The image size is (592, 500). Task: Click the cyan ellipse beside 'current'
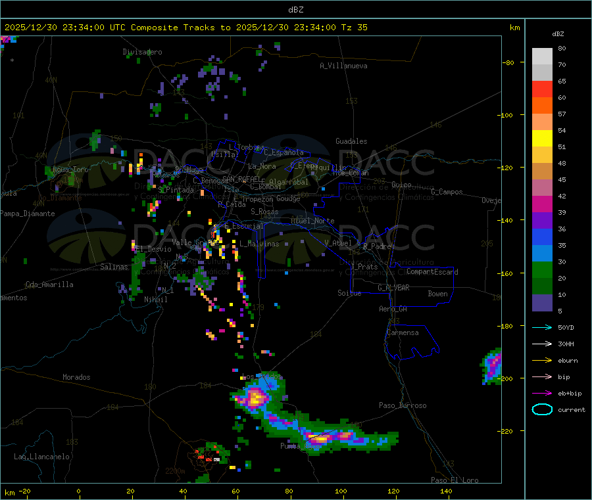[542, 409]
